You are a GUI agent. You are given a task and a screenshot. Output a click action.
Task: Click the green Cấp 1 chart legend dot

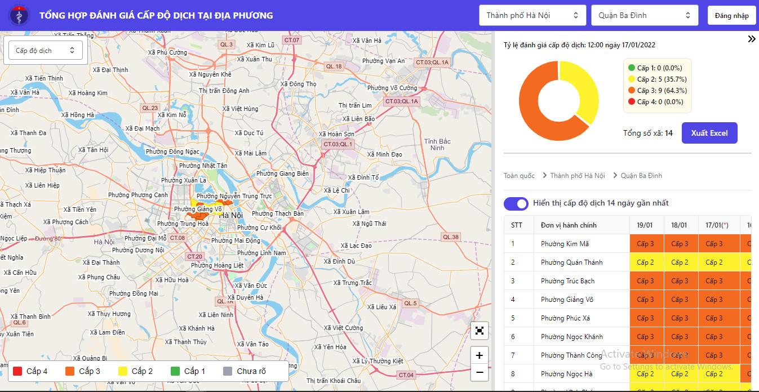(632, 68)
